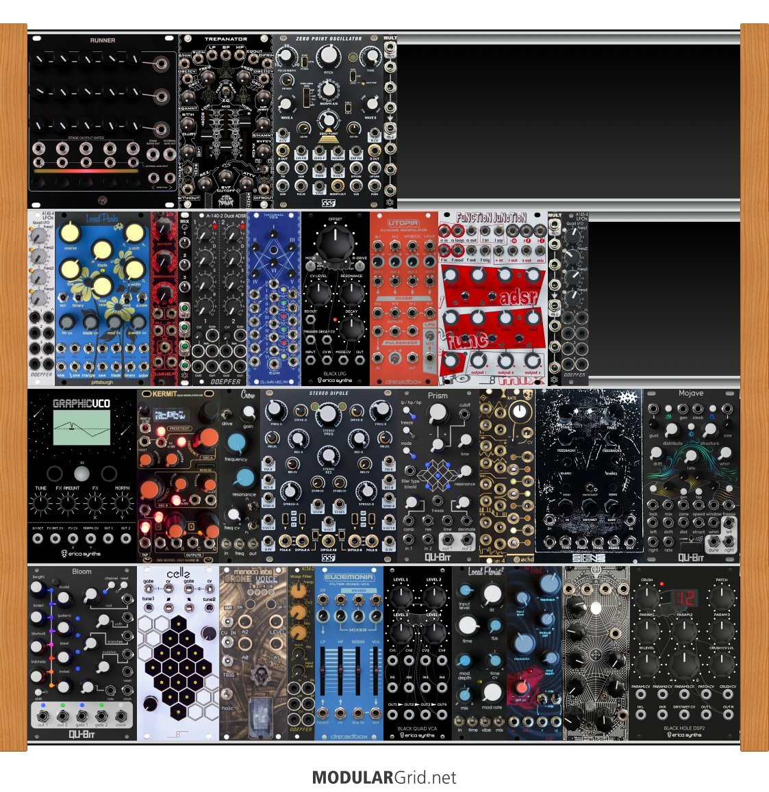Select the Graphic VCO module
769x792 pixels.
click(x=82, y=476)
